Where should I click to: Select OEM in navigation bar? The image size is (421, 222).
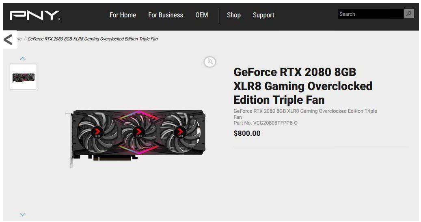(x=202, y=15)
